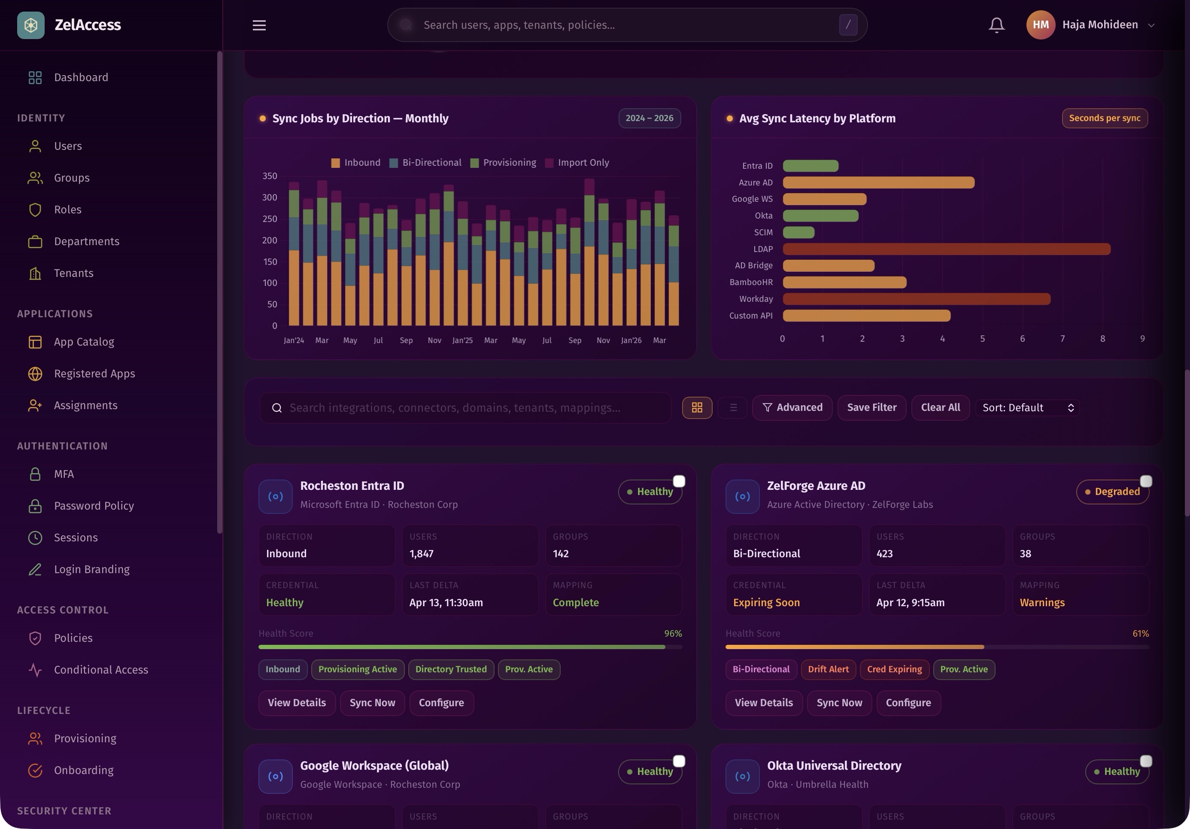Switch to grid view icon
The image size is (1190, 829).
click(x=697, y=407)
